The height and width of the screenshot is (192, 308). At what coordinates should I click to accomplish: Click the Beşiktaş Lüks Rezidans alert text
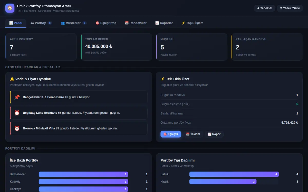coord(71,113)
